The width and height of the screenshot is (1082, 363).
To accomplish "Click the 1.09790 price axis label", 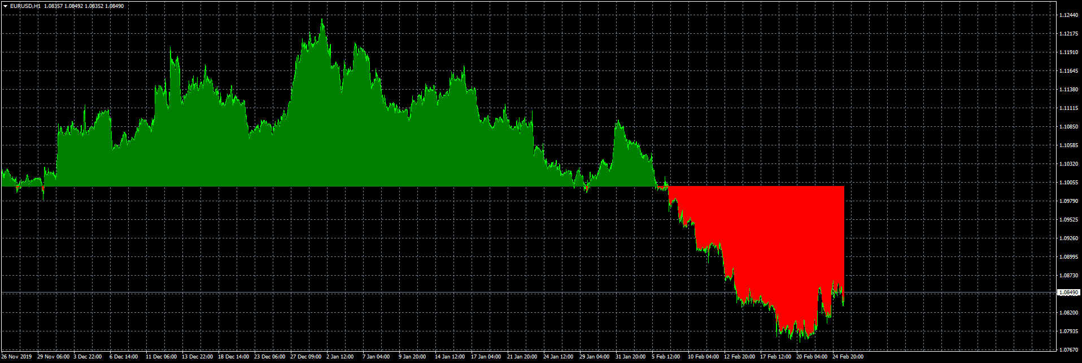I will tap(1068, 201).
